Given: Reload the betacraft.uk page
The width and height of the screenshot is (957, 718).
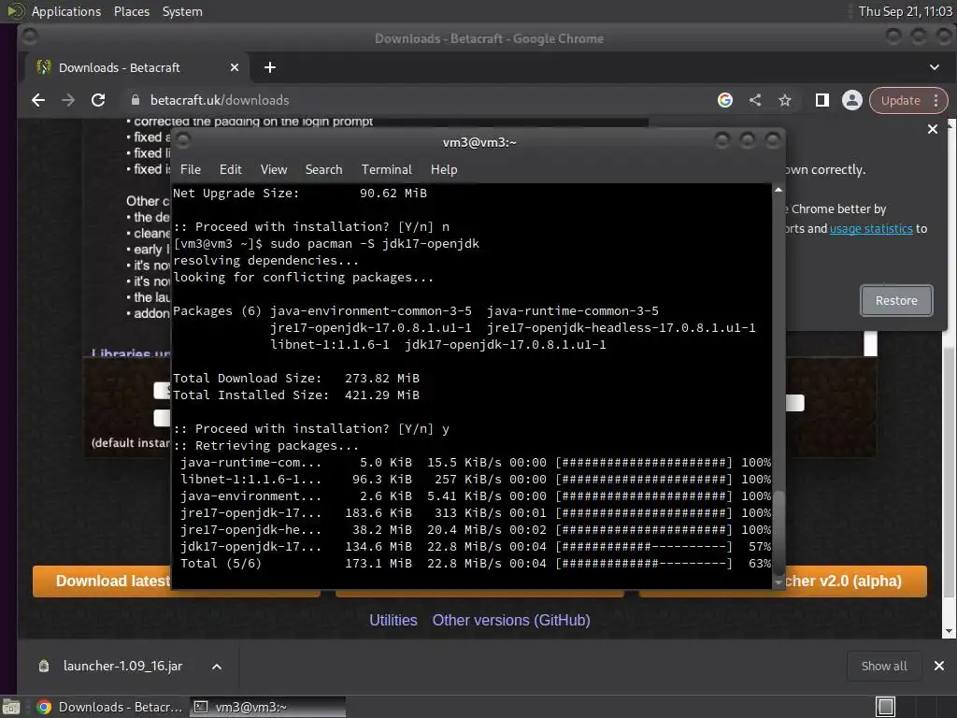Looking at the screenshot, I should [x=98, y=100].
